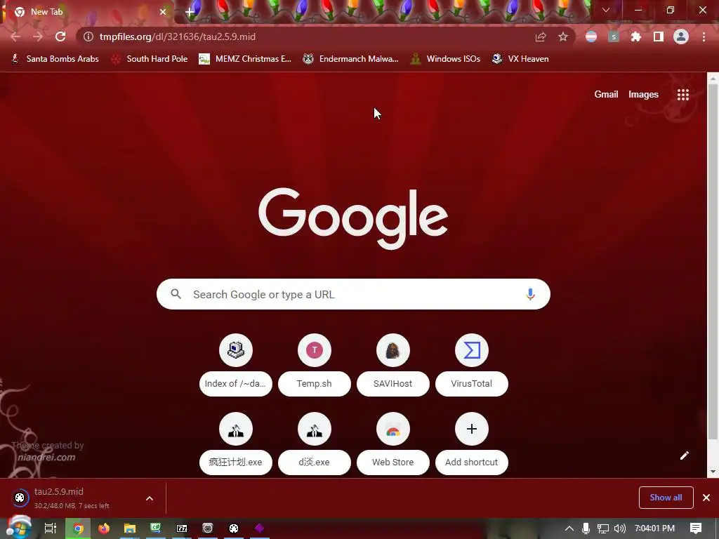The image size is (719, 539).
Task: Open Chrome three-dot menu
Action: 704,36
